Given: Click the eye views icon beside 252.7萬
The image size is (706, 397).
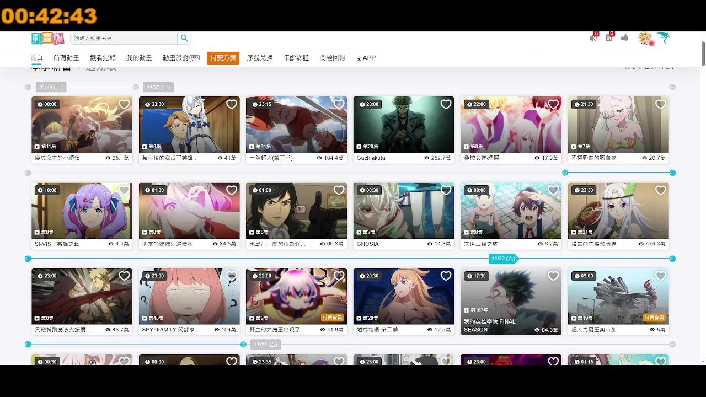Looking at the screenshot, I should click(x=427, y=158).
